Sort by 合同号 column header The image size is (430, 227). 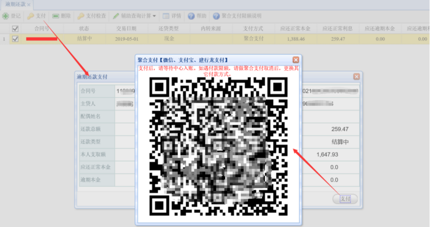pyautogui.click(x=42, y=28)
